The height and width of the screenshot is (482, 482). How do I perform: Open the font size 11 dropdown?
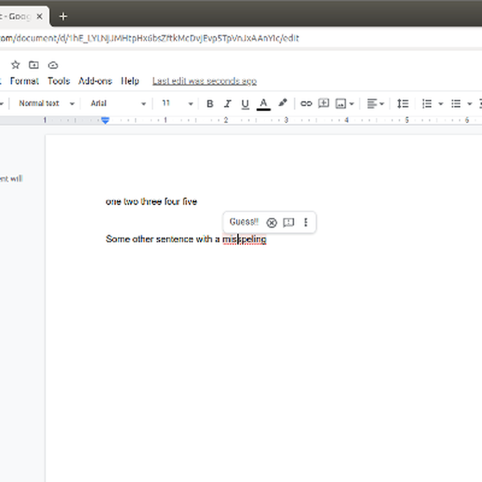tap(178, 104)
